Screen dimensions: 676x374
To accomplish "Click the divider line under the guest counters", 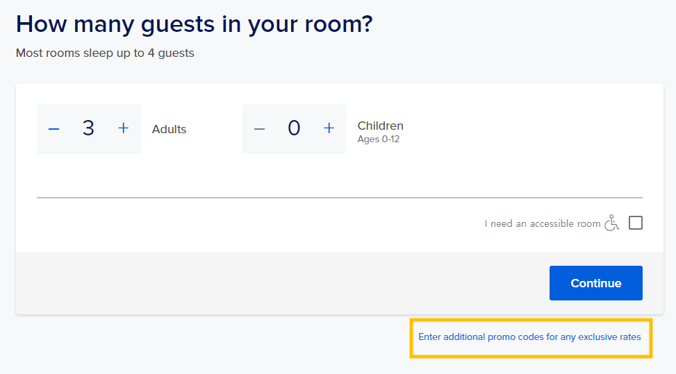I will click(x=339, y=198).
